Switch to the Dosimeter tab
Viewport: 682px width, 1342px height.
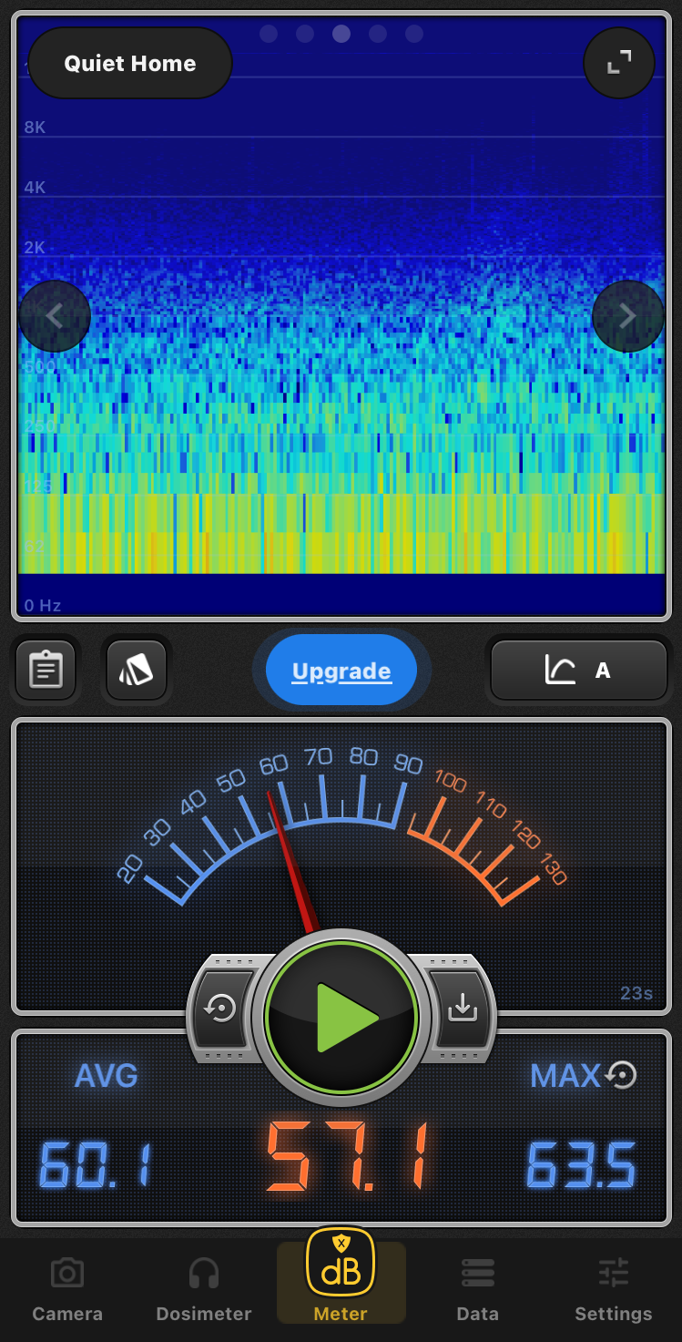pos(204,1289)
